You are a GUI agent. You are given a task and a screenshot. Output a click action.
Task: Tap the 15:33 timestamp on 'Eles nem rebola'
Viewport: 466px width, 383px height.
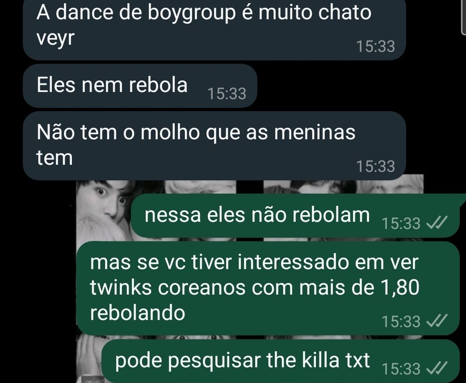tap(227, 94)
